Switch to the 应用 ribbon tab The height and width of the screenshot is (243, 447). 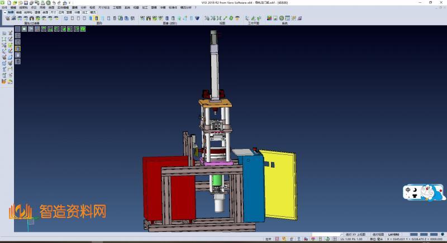(61, 12)
